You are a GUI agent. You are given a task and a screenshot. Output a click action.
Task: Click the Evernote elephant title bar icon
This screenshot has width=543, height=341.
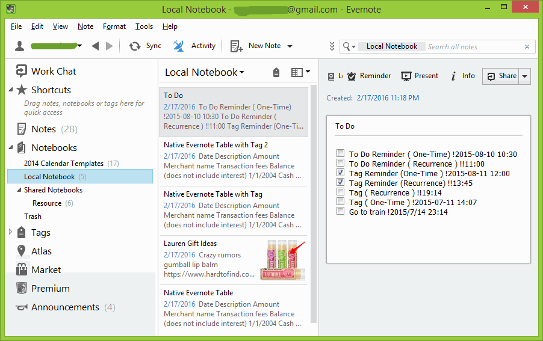pos(11,9)
